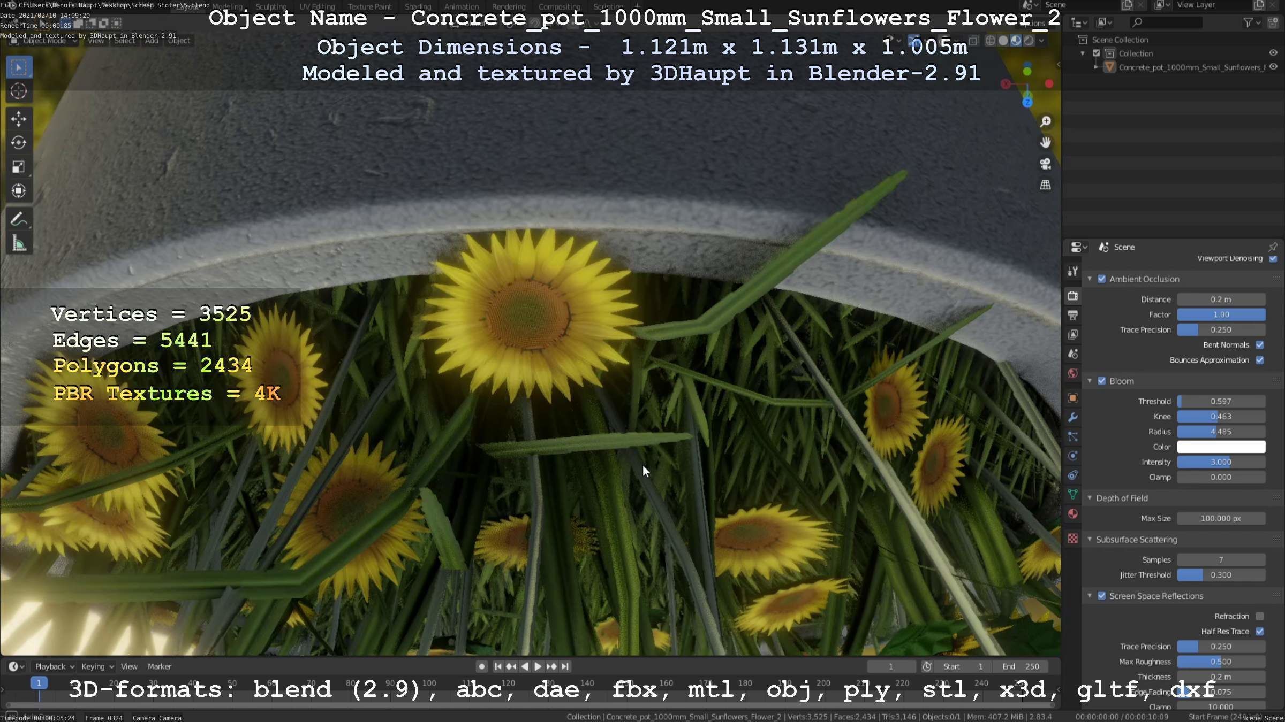1285x722 pixels.
Task: Open the Material properties tab
Action: pos(1073,514)
